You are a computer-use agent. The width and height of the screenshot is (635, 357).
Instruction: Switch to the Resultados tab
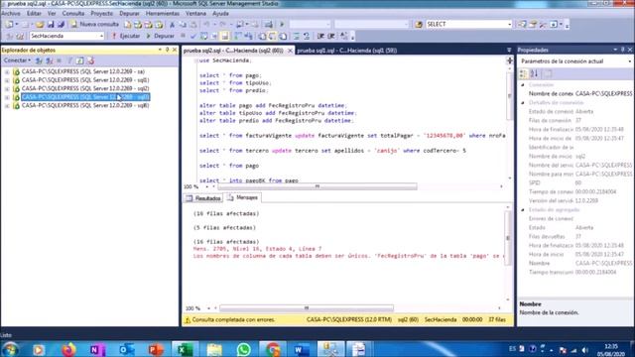(x=203, y=198)
